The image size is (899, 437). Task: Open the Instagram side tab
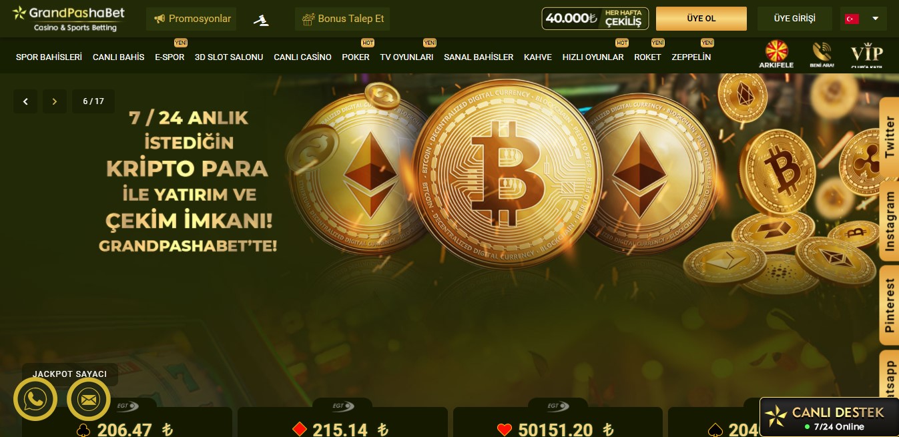pos(889,221)
